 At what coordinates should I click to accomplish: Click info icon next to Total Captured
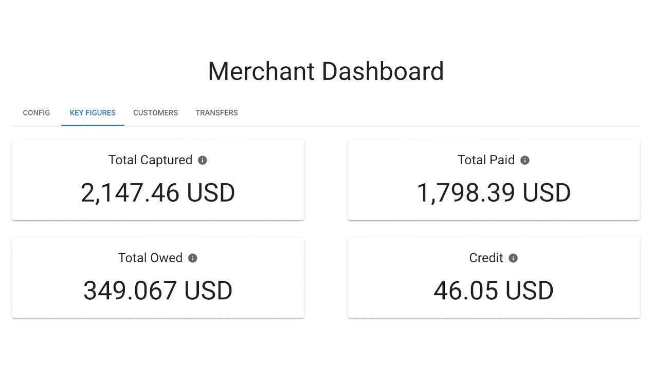pyautogui.click(x=203, y=160)
